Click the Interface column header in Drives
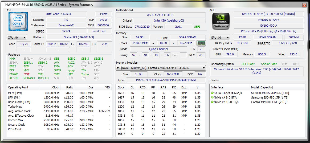Image resolution: width=310 pixels, height=143 pixels. (x=230, y=87)
